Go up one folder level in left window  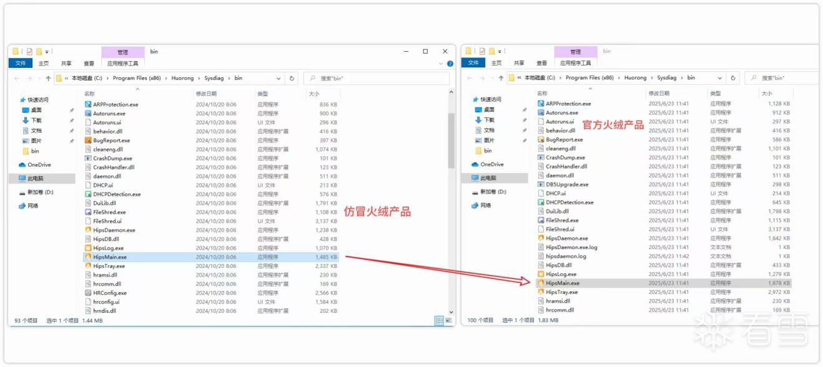click(48, 79)
